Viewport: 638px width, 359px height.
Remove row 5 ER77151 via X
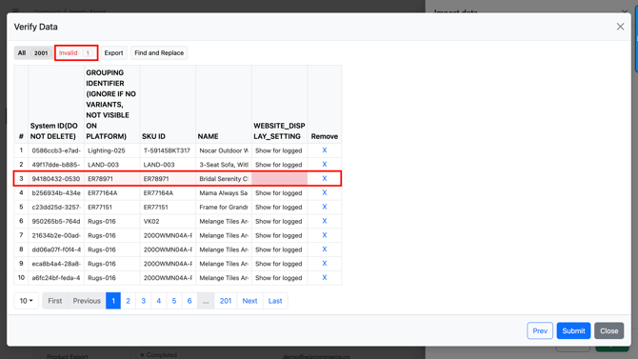tap(325, 208)
